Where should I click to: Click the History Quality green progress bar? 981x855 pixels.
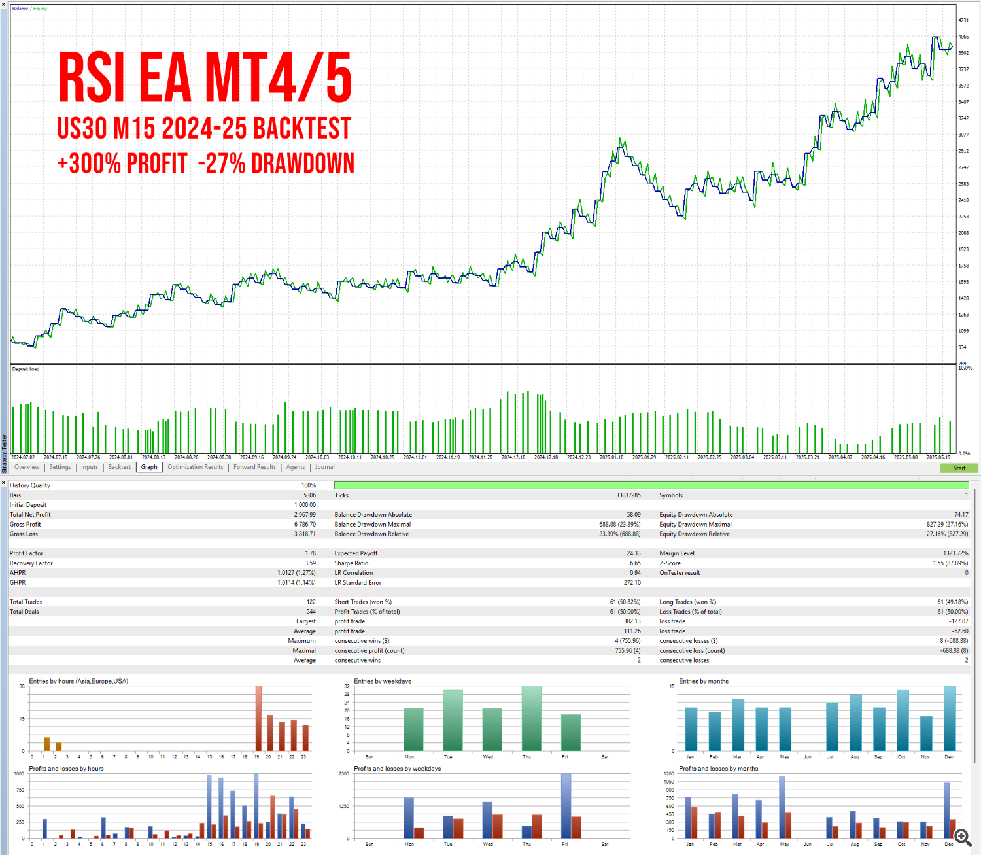click(x=651, y=485)
